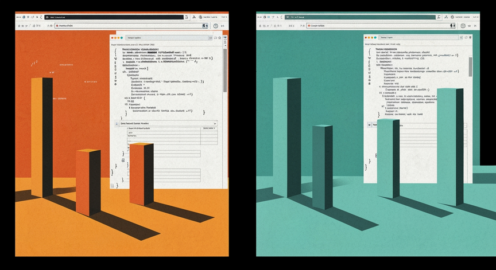
Task: Click globe icon in orange window top row
Action: (200, 17)
